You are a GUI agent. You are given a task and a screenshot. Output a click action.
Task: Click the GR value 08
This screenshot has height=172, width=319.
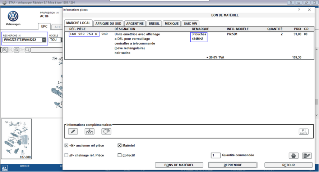[x=306, y=34]
